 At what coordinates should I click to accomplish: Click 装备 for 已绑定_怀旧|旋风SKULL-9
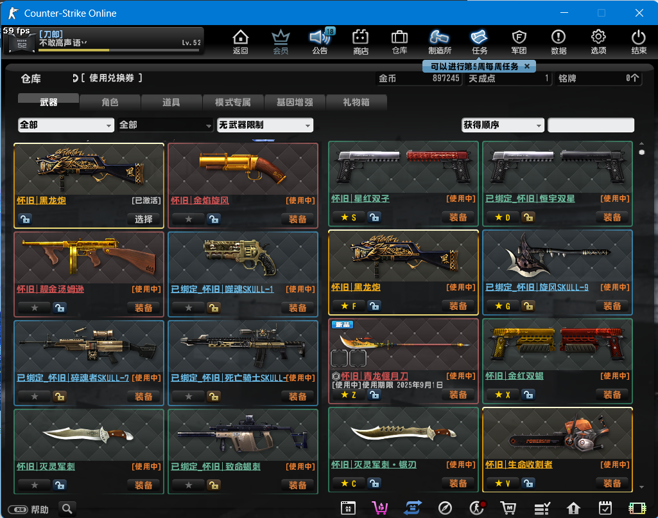coord(612,306)
